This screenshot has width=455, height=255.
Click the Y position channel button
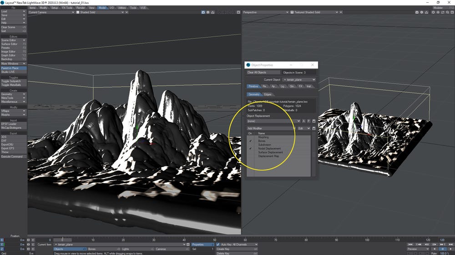tap(2, 244)
